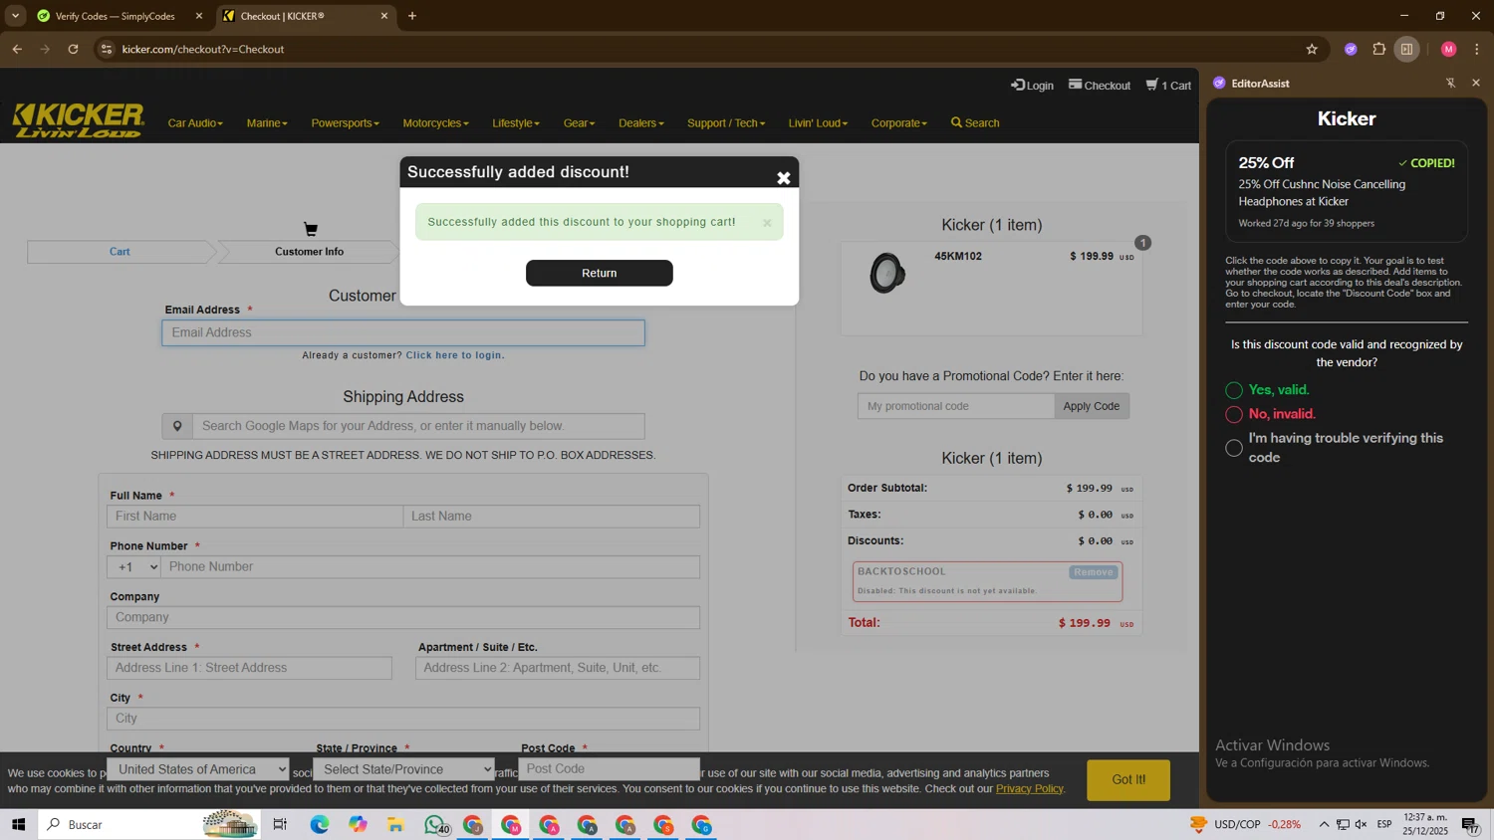The width and height of the screenshot is (1494, 840).
Task: Click the 'Click here to login' link
Action: pyautogui.click(x=454, y=355)
